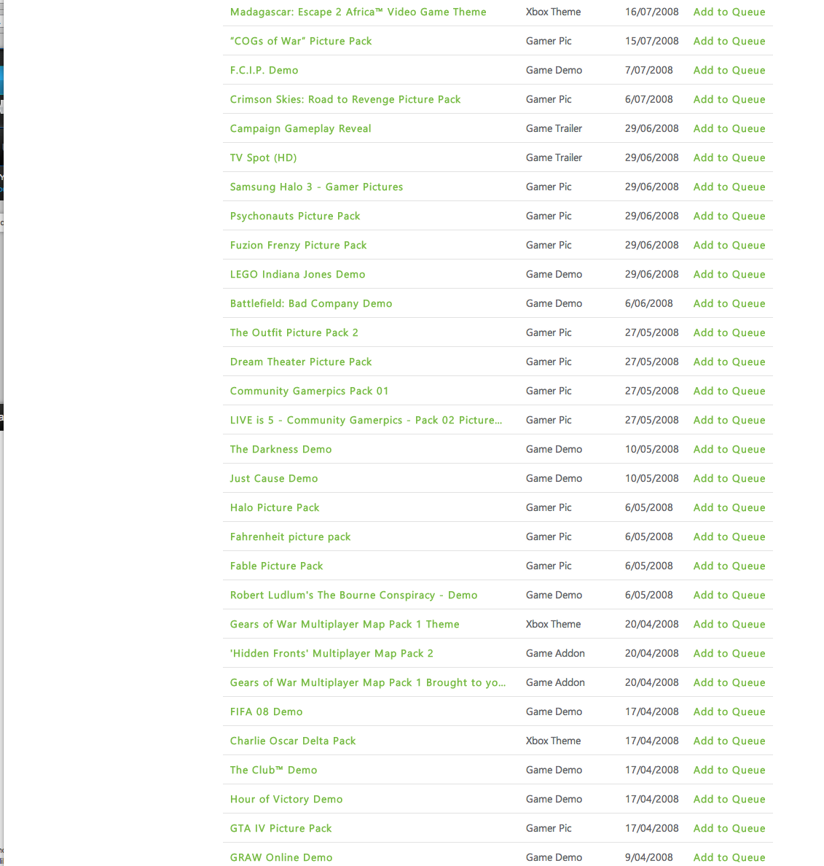Add Community Gamerpics Pack 01 to queue

tap(729, 391)
